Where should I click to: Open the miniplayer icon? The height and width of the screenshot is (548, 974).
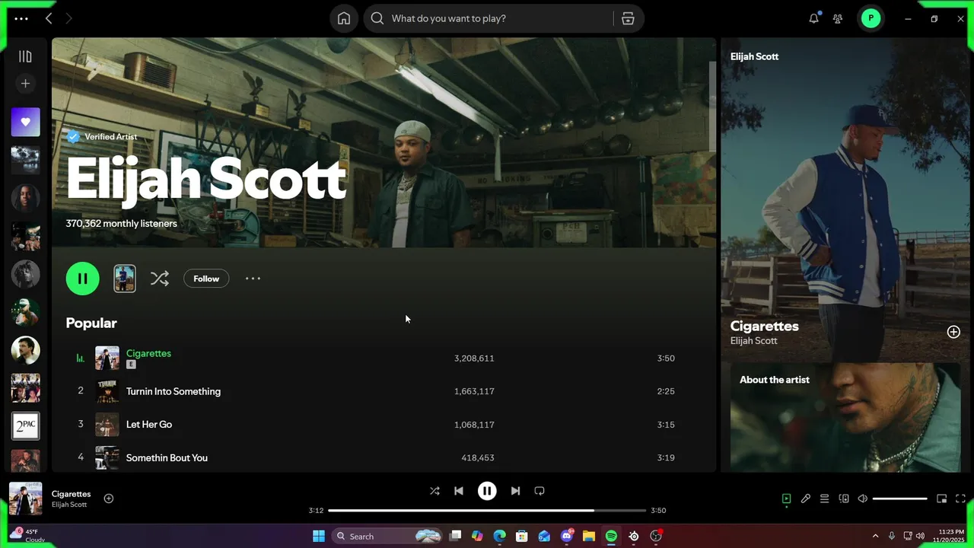point(941,499)
